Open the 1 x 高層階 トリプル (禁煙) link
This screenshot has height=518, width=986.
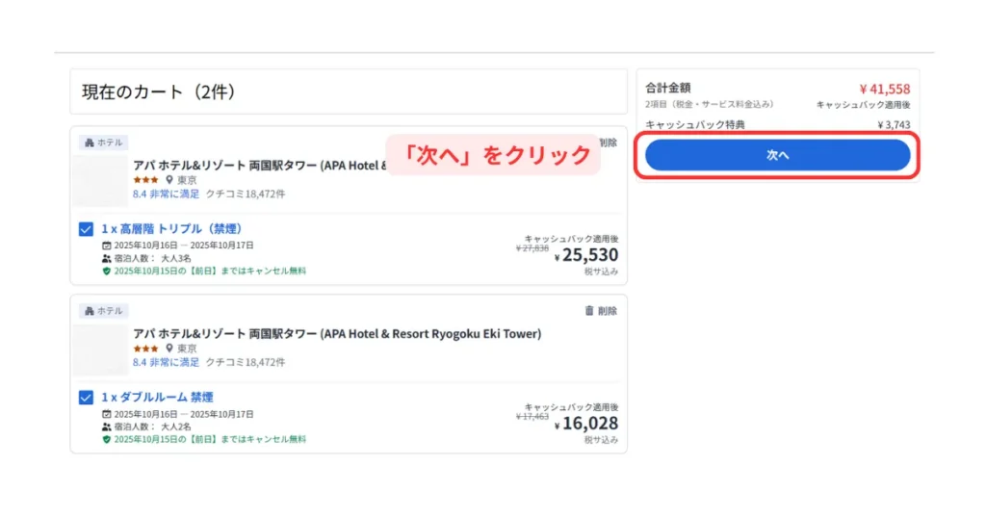click(171, 229)
